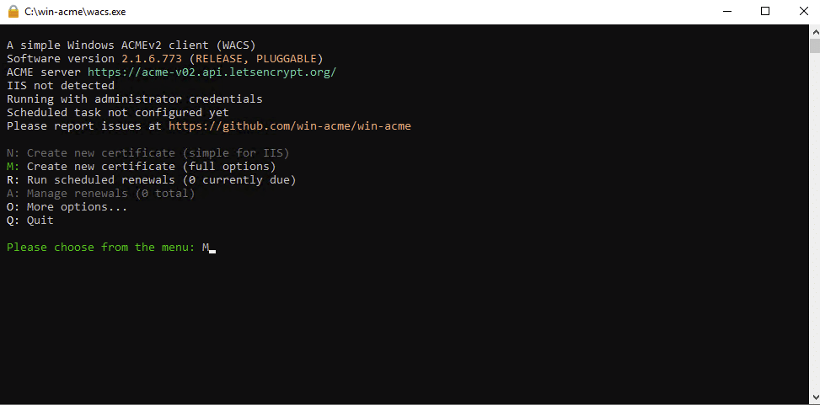This screenshot has height=405, width=820.
Task: Click the Let's Encrypt ACME server URL
Action: click(x=212, y=72)
